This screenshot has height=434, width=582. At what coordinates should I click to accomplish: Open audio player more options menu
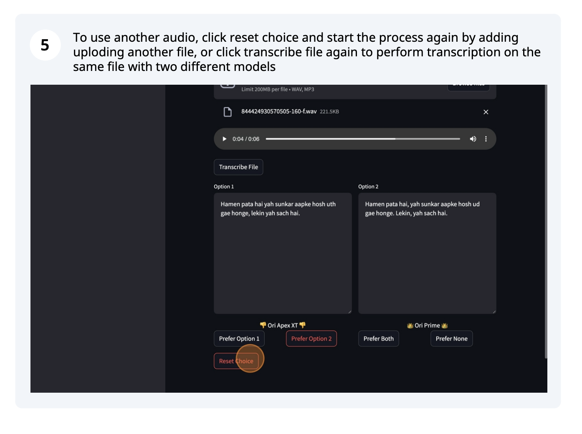(486, 139)
